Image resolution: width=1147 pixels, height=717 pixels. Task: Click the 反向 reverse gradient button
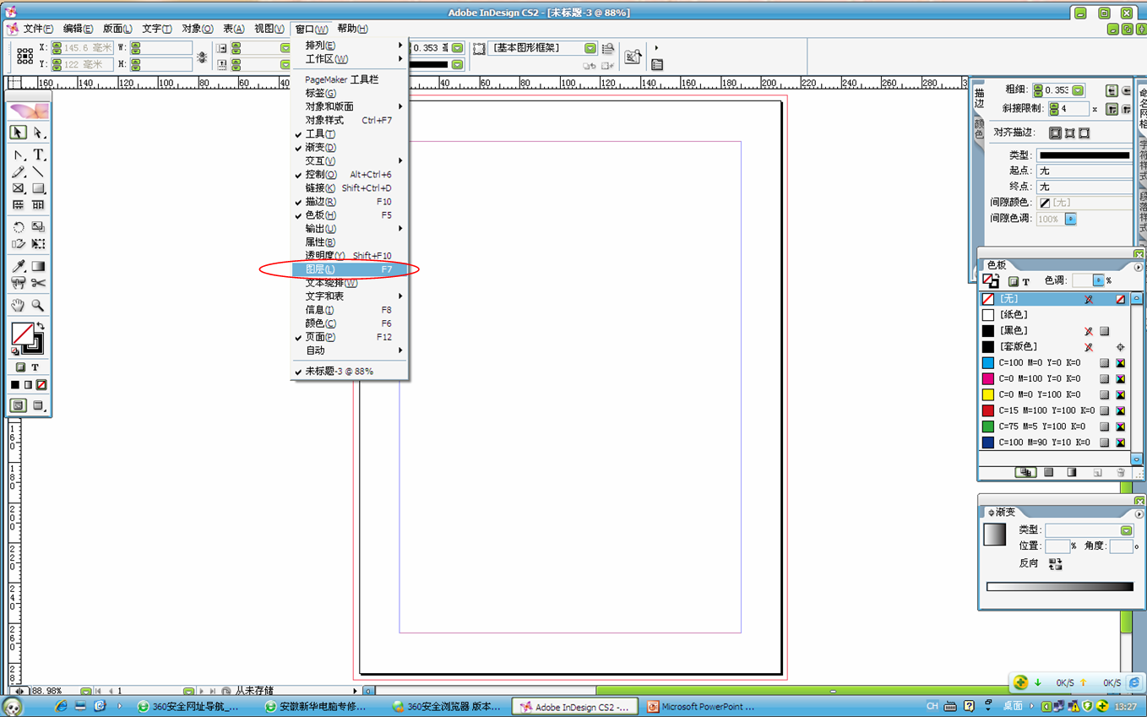pos(1055,563)
